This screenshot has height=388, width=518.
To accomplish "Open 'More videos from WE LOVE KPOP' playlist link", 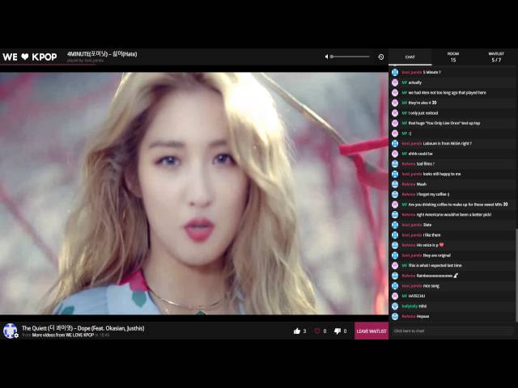I will (63, 335).
